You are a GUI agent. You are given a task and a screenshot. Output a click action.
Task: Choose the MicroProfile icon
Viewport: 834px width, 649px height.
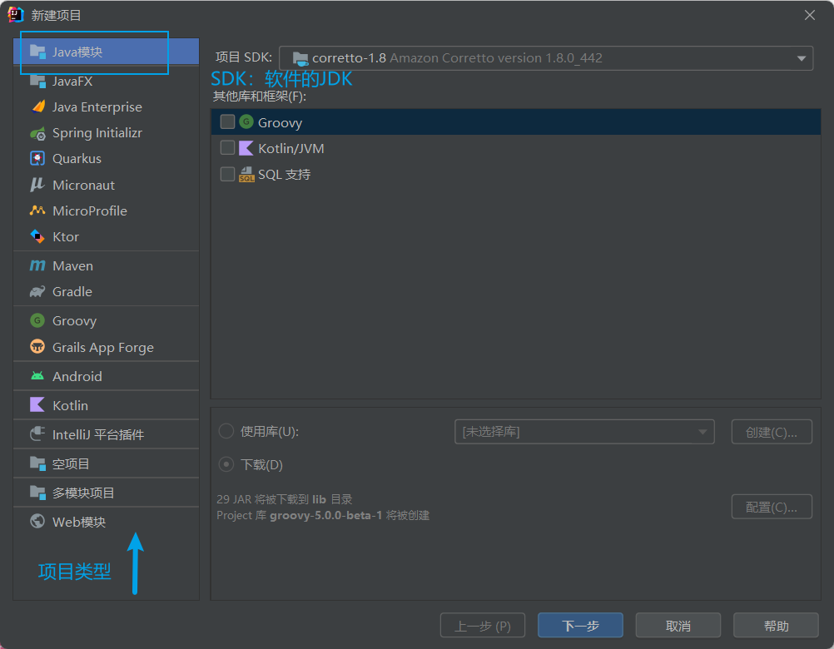pyautogui.click(x=37, y=211)
